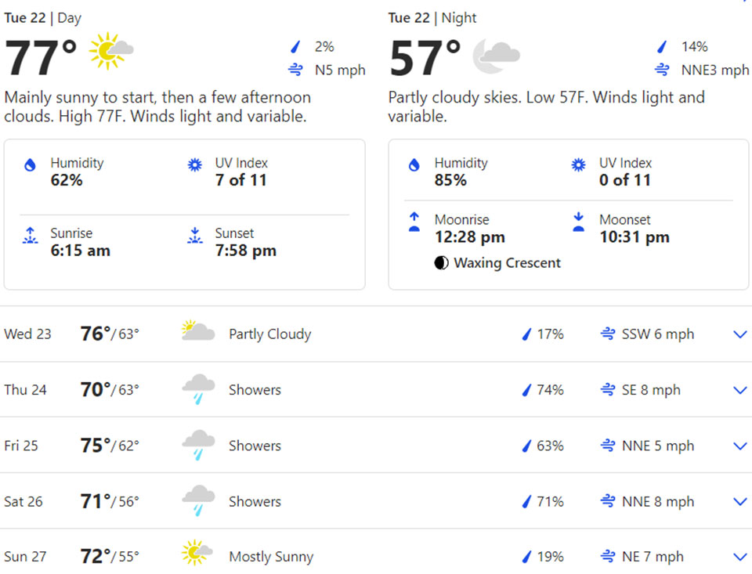Click the Sunset icon in the Day card
The width and height of the screenshot is (752, 574).
coord(195,236)
